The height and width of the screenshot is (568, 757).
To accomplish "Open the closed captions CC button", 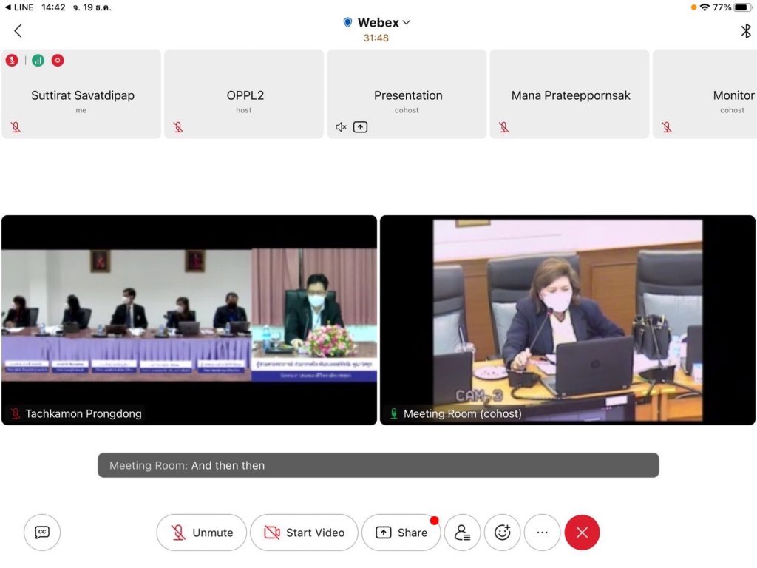I will [42, 532].
